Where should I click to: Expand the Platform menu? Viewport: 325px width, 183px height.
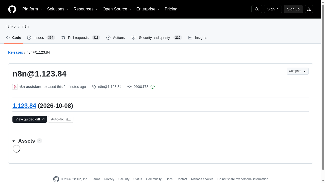click(x=32, y=9)
